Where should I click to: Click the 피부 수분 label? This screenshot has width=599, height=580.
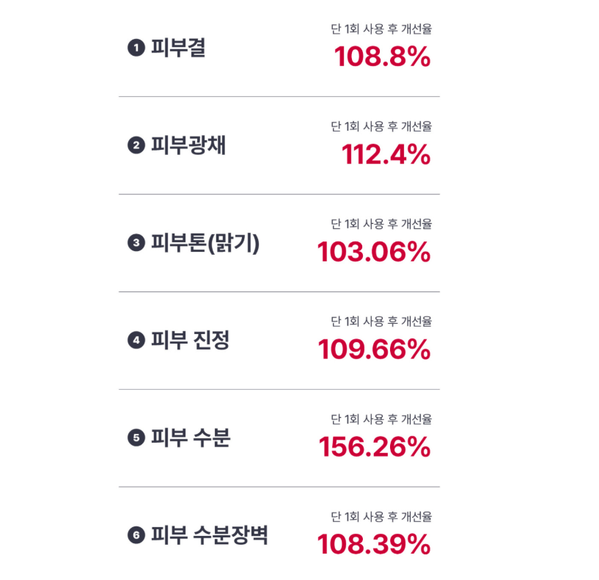[191, 438]
